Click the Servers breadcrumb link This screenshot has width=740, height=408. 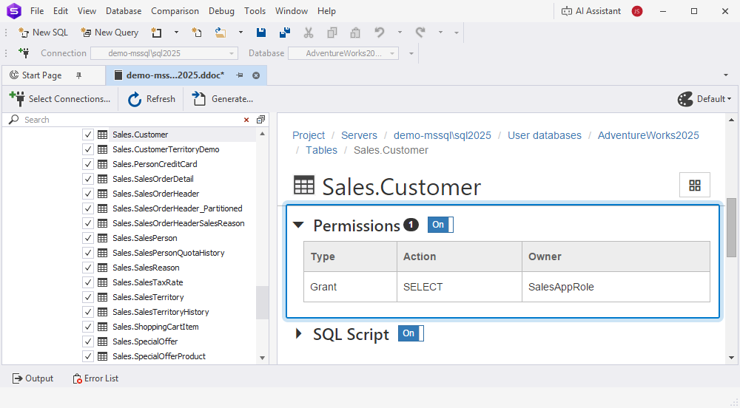tap(359, 135)
